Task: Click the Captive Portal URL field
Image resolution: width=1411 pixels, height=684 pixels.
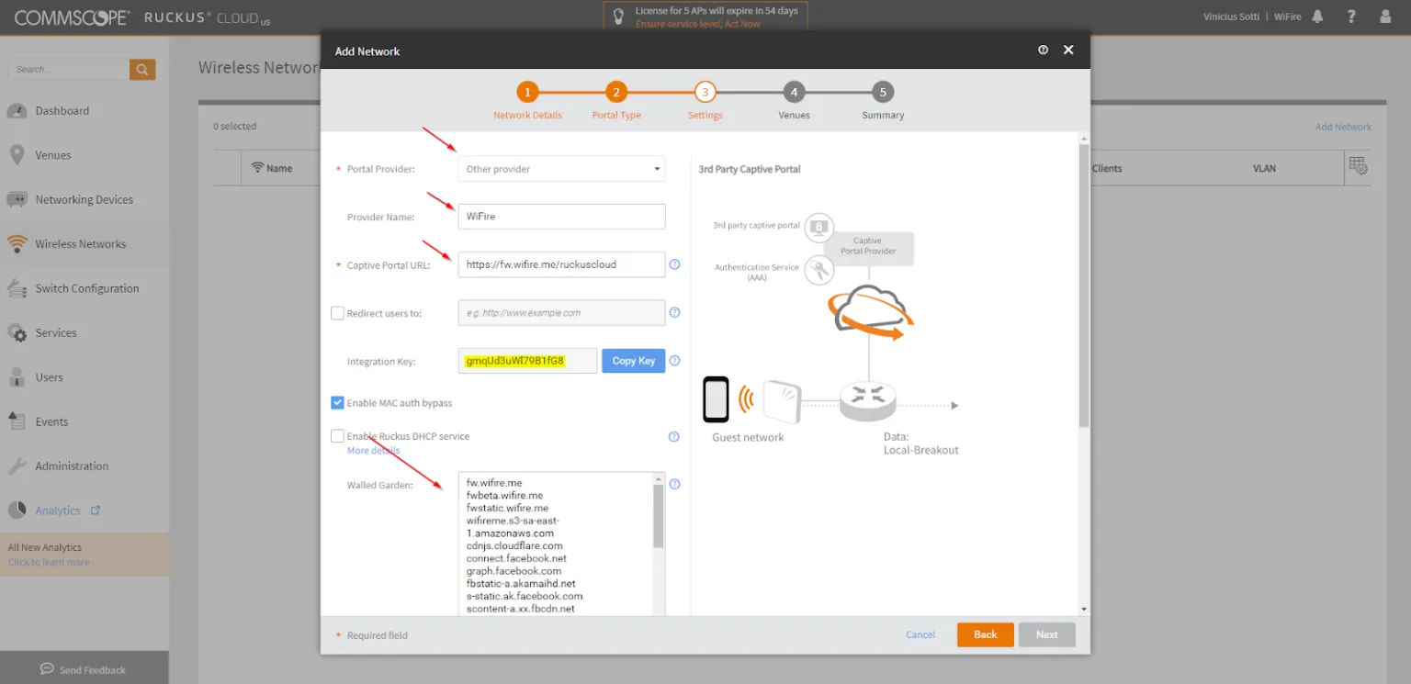Action: click(561, 264)
